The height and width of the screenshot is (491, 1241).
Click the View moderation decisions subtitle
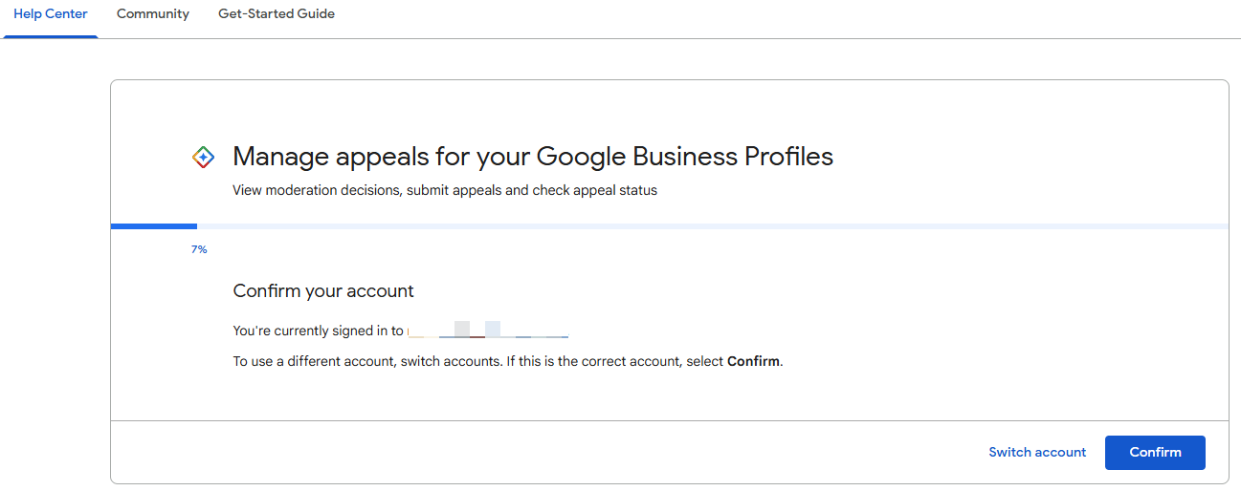click(445, 190)
